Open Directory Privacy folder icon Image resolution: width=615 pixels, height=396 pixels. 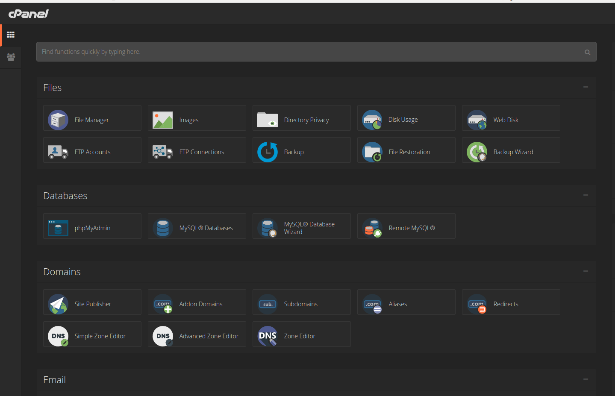click(x=268, y=120)
